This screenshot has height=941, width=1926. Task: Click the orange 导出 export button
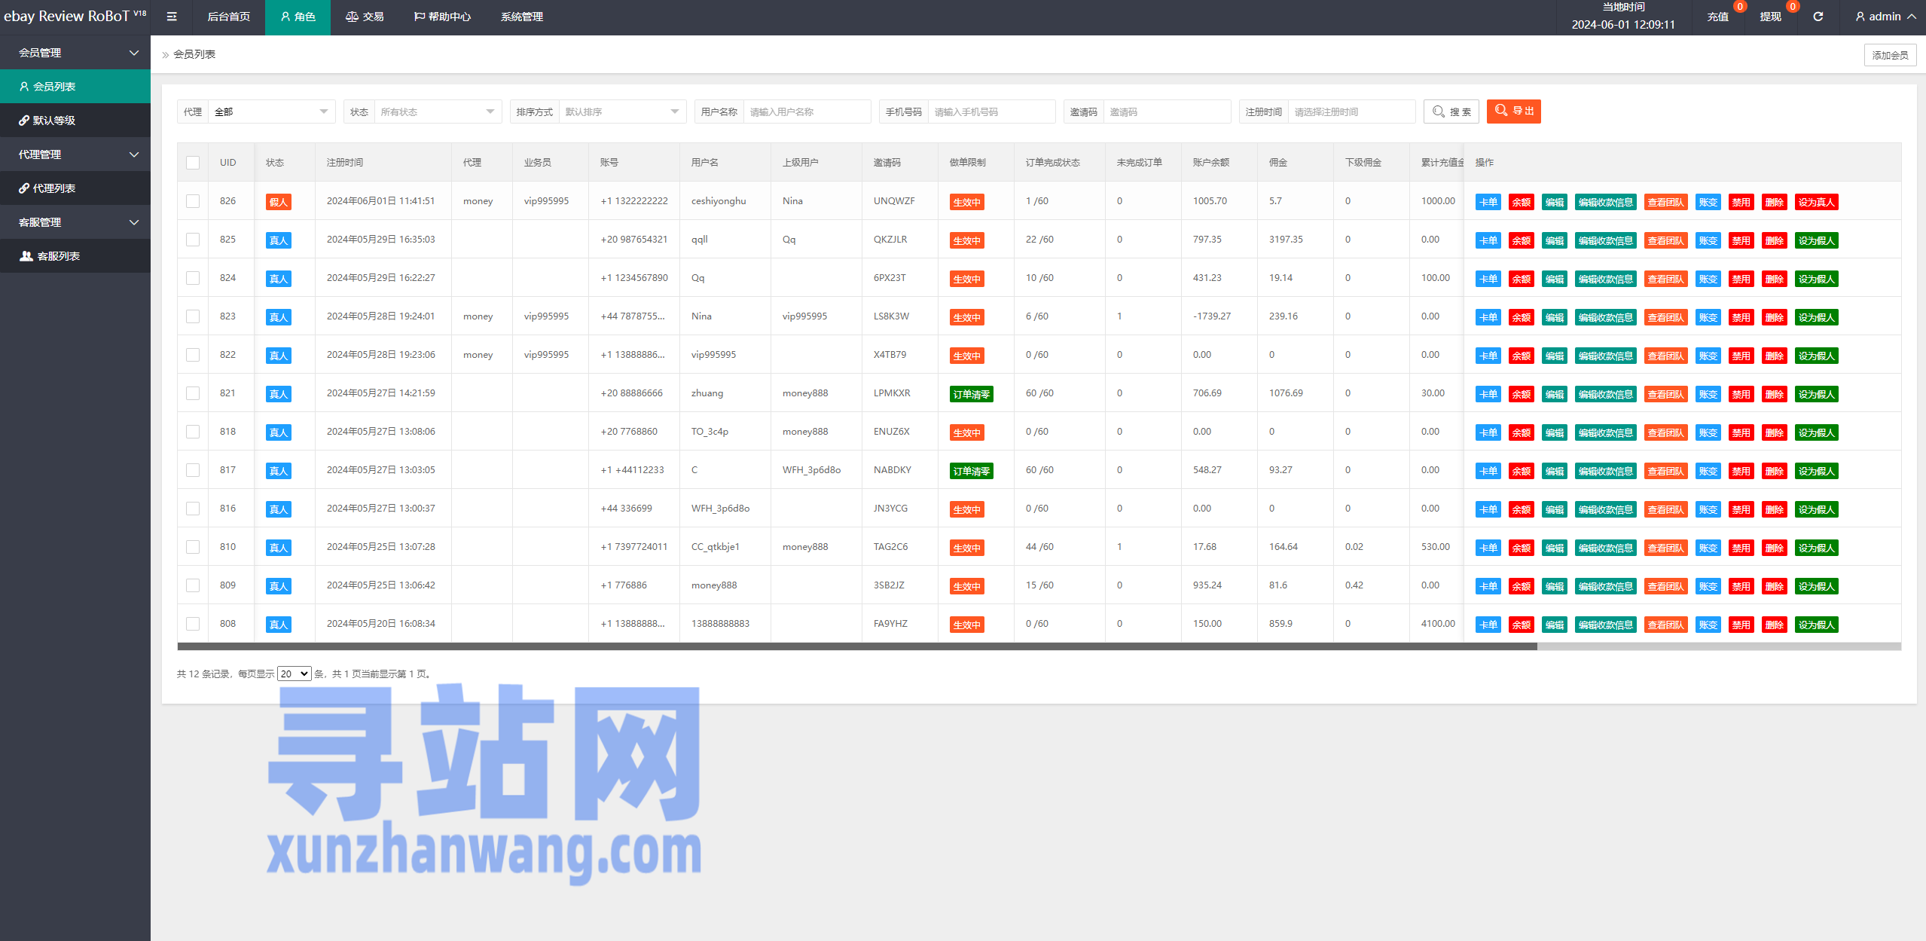(1513, 111)
